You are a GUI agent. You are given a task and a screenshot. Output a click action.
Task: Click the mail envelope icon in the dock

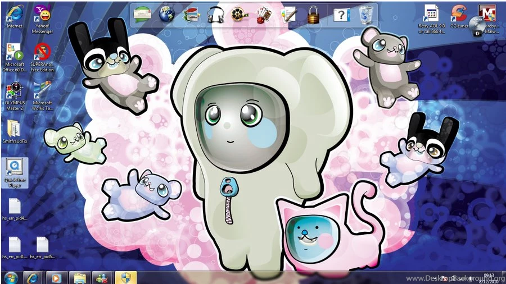click(142, 14)
